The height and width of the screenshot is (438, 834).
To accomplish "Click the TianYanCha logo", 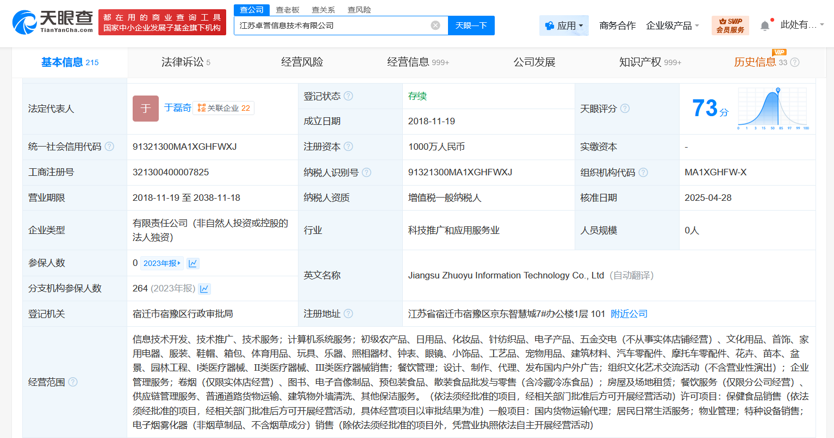I will tap(53, 22).
